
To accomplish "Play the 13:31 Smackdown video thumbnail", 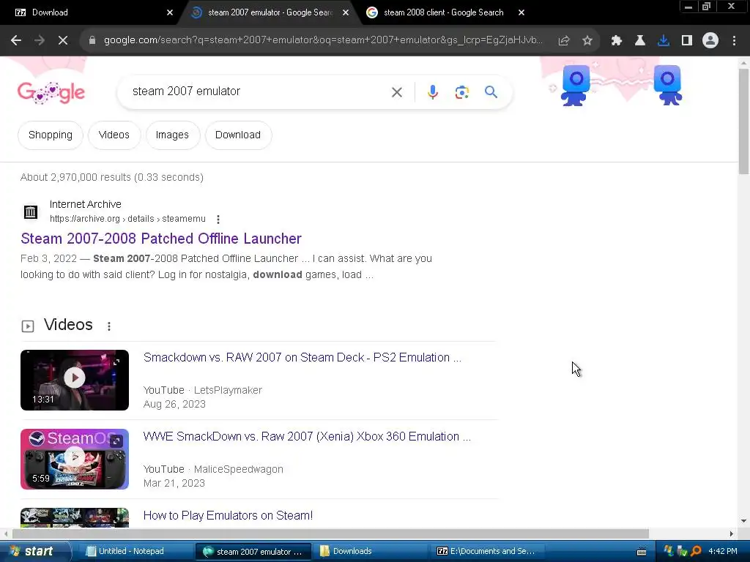I will [75, 380].
